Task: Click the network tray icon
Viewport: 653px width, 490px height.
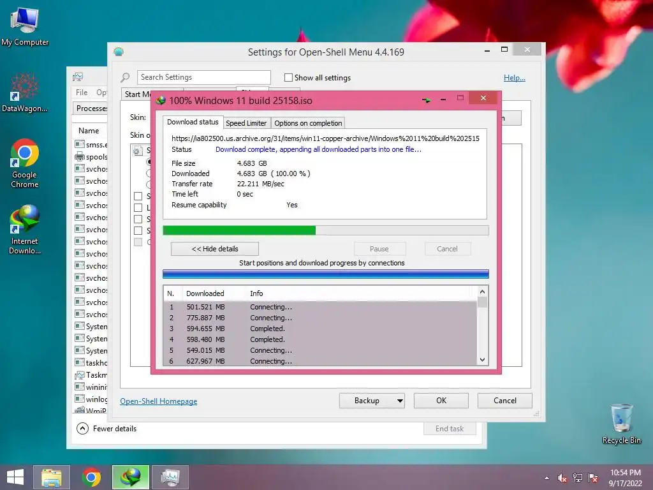Action: pyautogui.click(x=578, y=478)
